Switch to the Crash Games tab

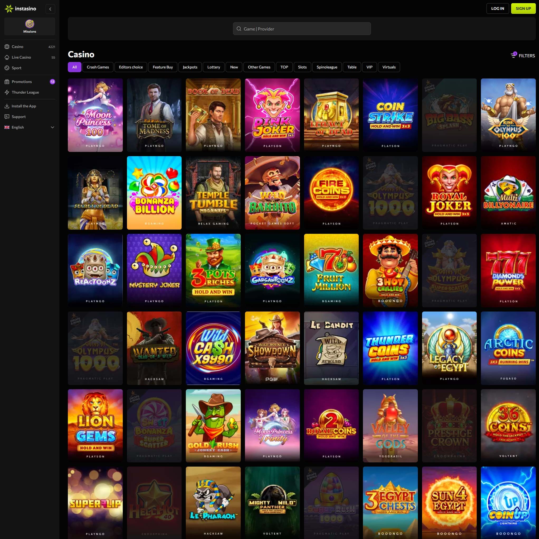pos(98,67)
